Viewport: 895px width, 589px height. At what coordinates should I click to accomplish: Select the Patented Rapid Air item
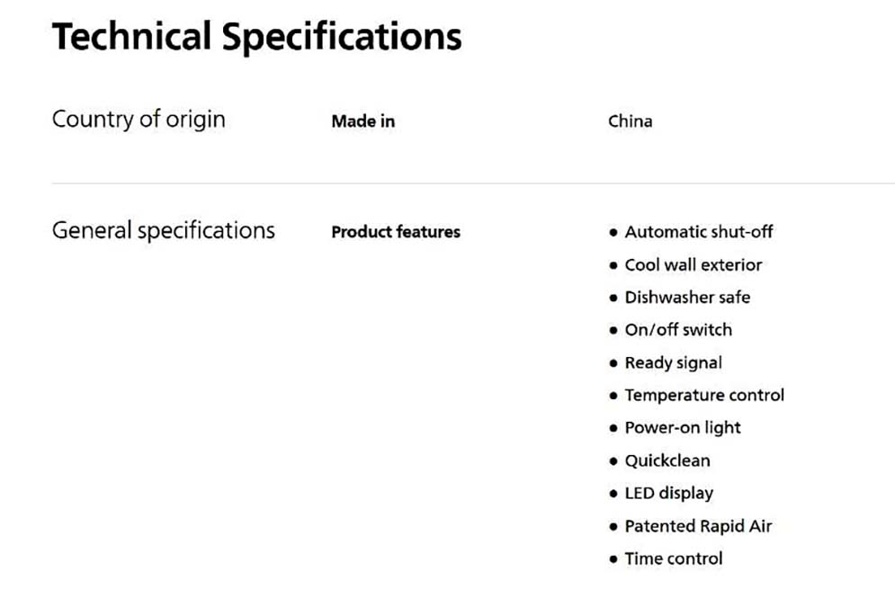point(697,526)
